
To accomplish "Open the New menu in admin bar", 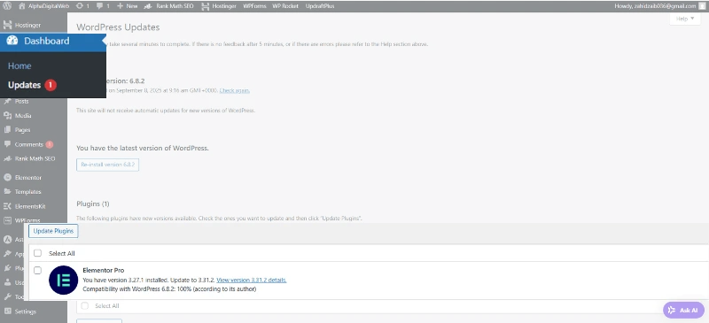I will coord(127,6).
